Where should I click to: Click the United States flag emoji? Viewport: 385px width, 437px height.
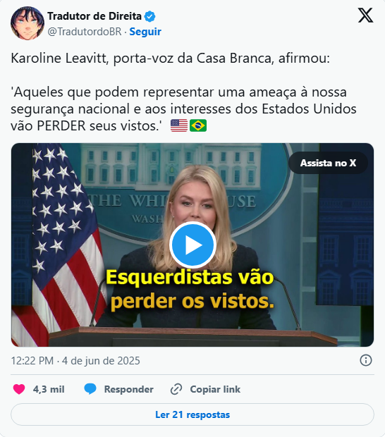click(x=179, y=125)
